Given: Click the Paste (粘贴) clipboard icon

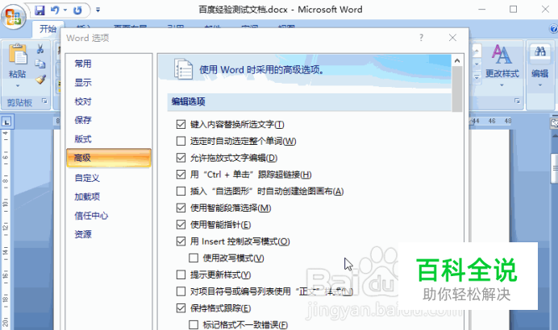Looking at the screenshot, I should coord(18,55).
